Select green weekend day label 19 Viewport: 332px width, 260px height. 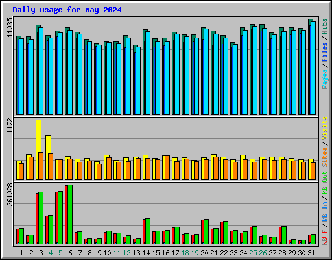195,253
